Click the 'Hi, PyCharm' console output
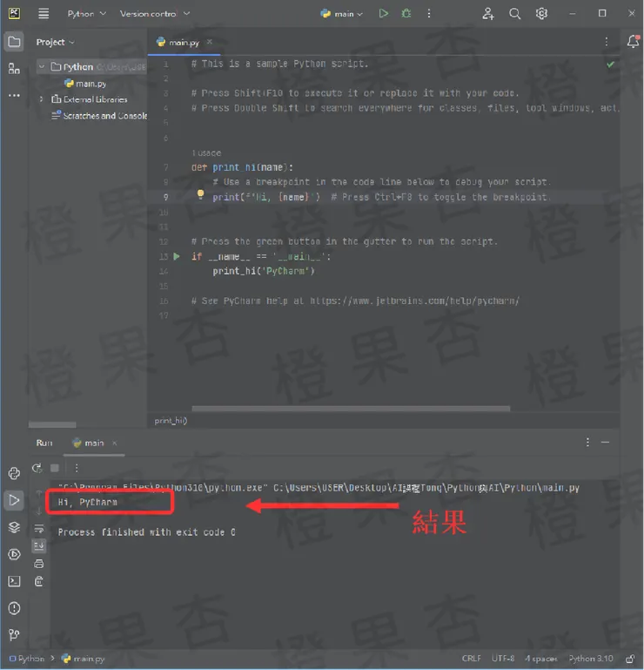The width and height of the screenshot is (644, 670). click(88, 502)
